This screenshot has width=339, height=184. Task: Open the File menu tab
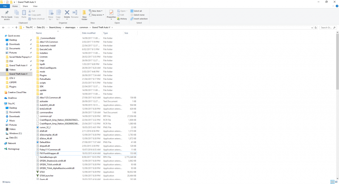[5, 6]
